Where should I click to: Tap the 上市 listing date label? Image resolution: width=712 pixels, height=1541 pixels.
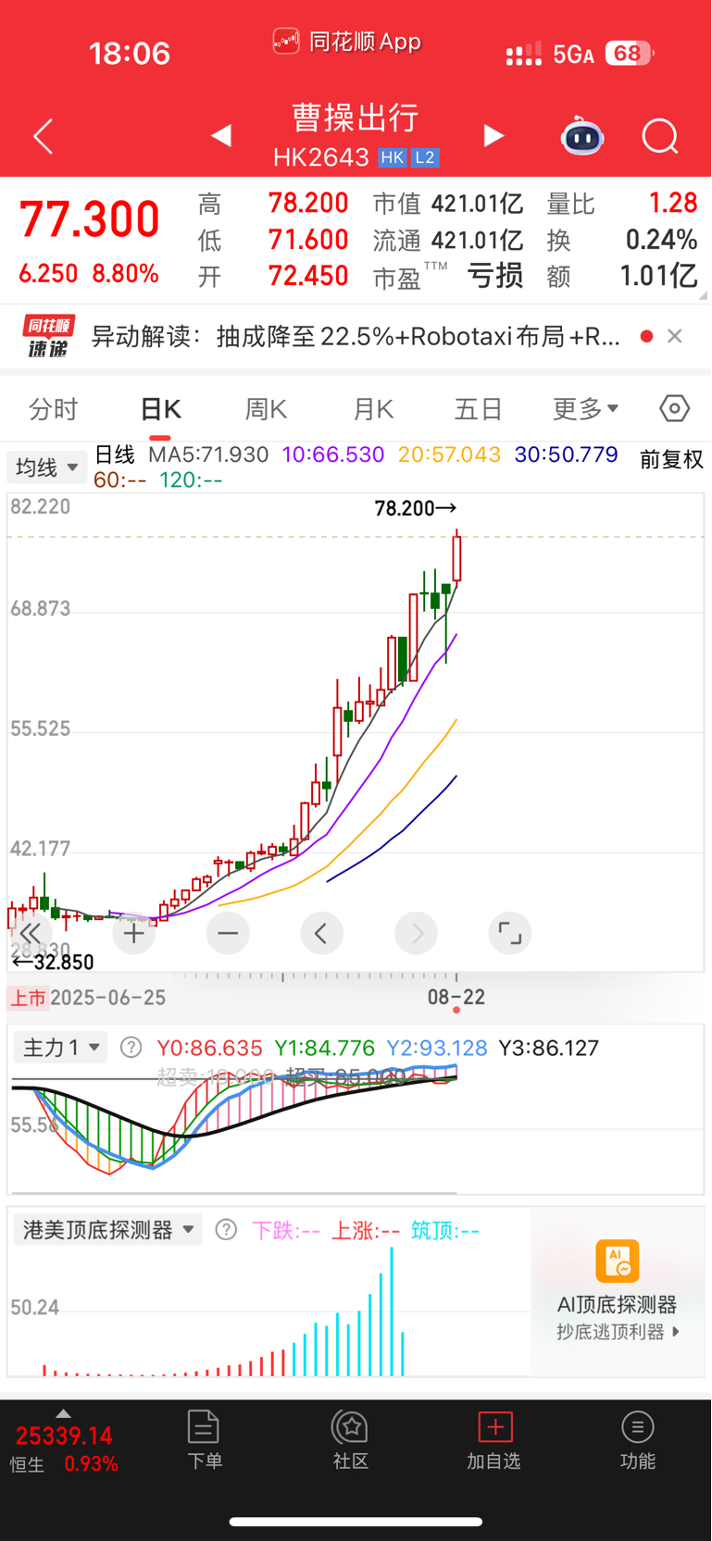[x=28, y=997]
